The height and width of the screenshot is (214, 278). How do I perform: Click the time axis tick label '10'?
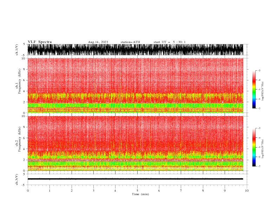(x=247, y=191)
